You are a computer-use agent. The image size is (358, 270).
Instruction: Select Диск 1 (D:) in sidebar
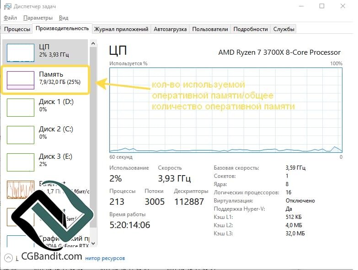pos(45,107)
